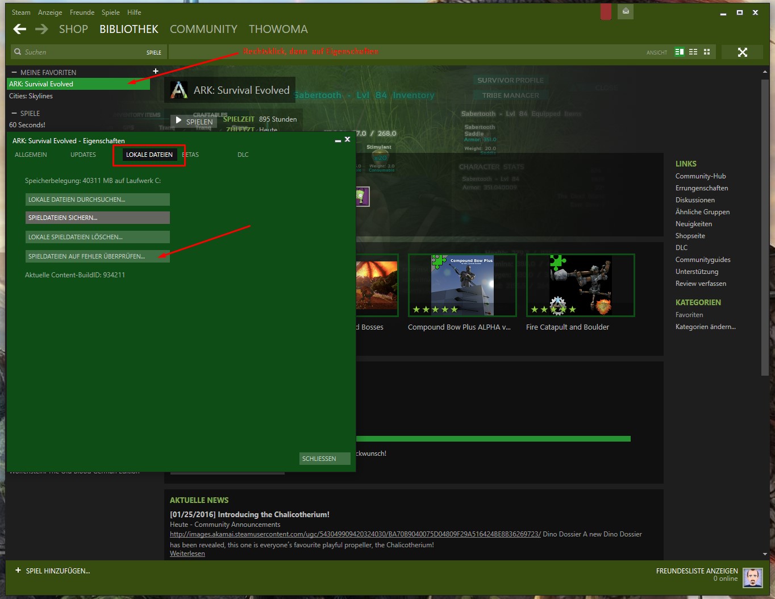Select ARK: Survival Evolved in library

click(x=78, y=84)
